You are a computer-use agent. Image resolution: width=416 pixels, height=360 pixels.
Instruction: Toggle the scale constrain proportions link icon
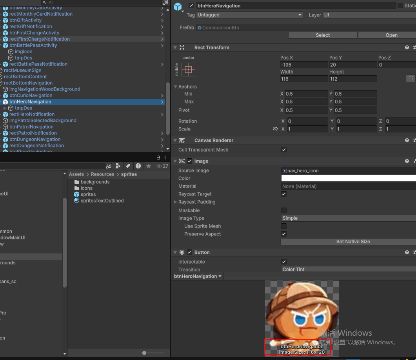[275, 129]
